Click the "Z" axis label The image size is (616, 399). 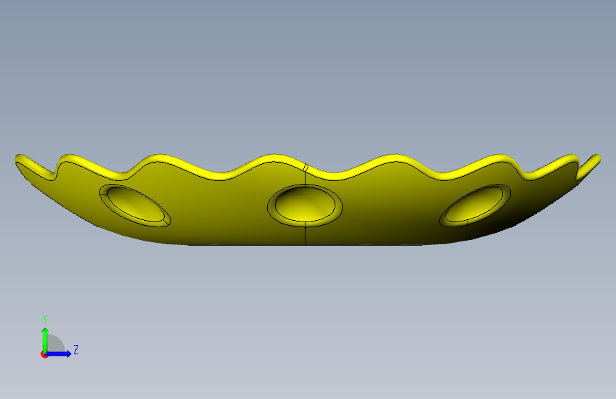[76, 349]
